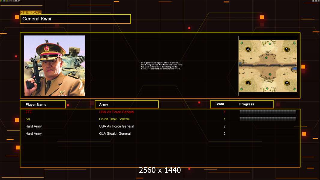Click the first Hard Army player name
Image resolution: width=320 pixels, height=180 pixels.
pyautogui.click(x=33, y=126)
